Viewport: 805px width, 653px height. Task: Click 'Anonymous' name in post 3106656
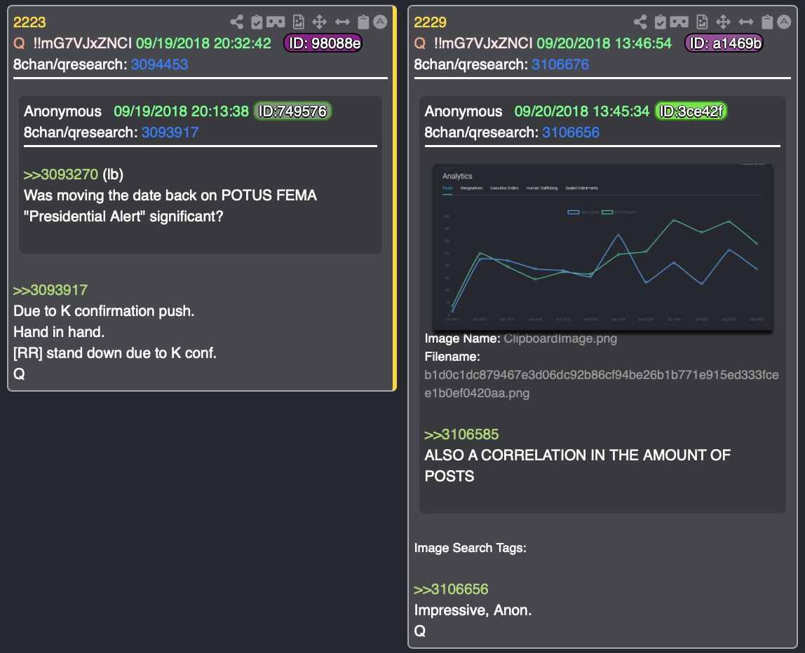click(x=463, y=111)
